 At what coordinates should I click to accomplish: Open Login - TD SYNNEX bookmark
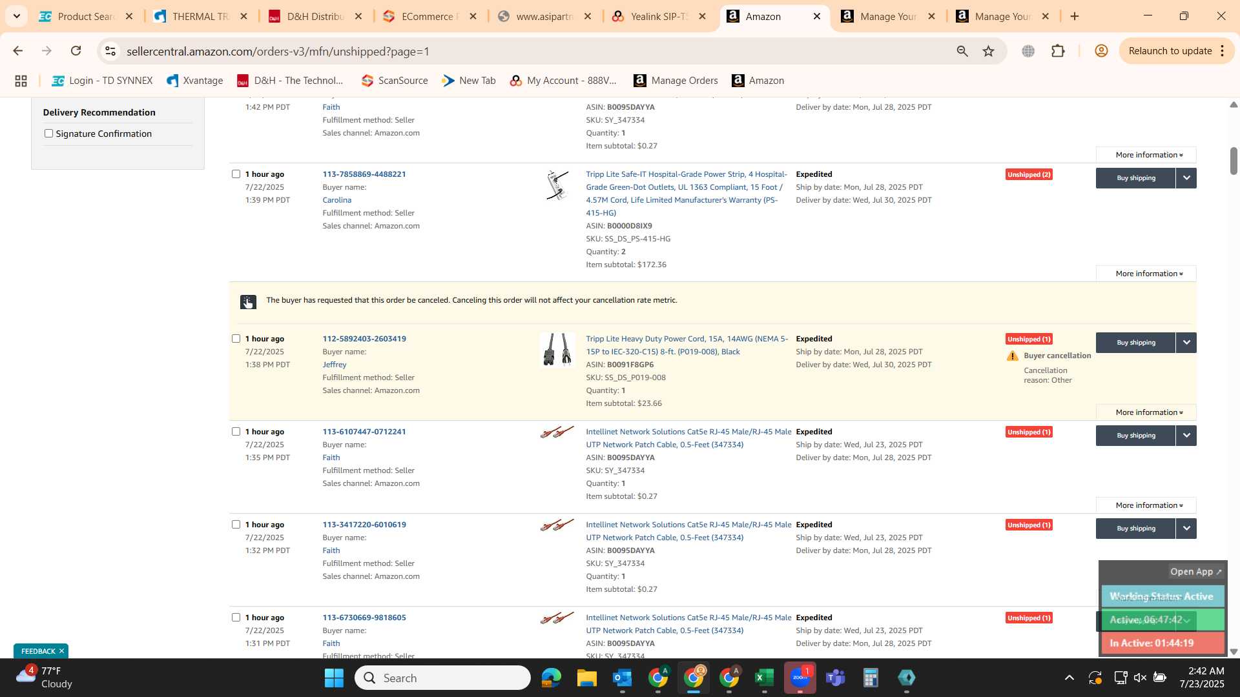[x=102, y=81]
